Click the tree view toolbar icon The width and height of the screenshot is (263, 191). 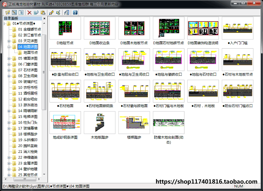click(x=14, y=13)
